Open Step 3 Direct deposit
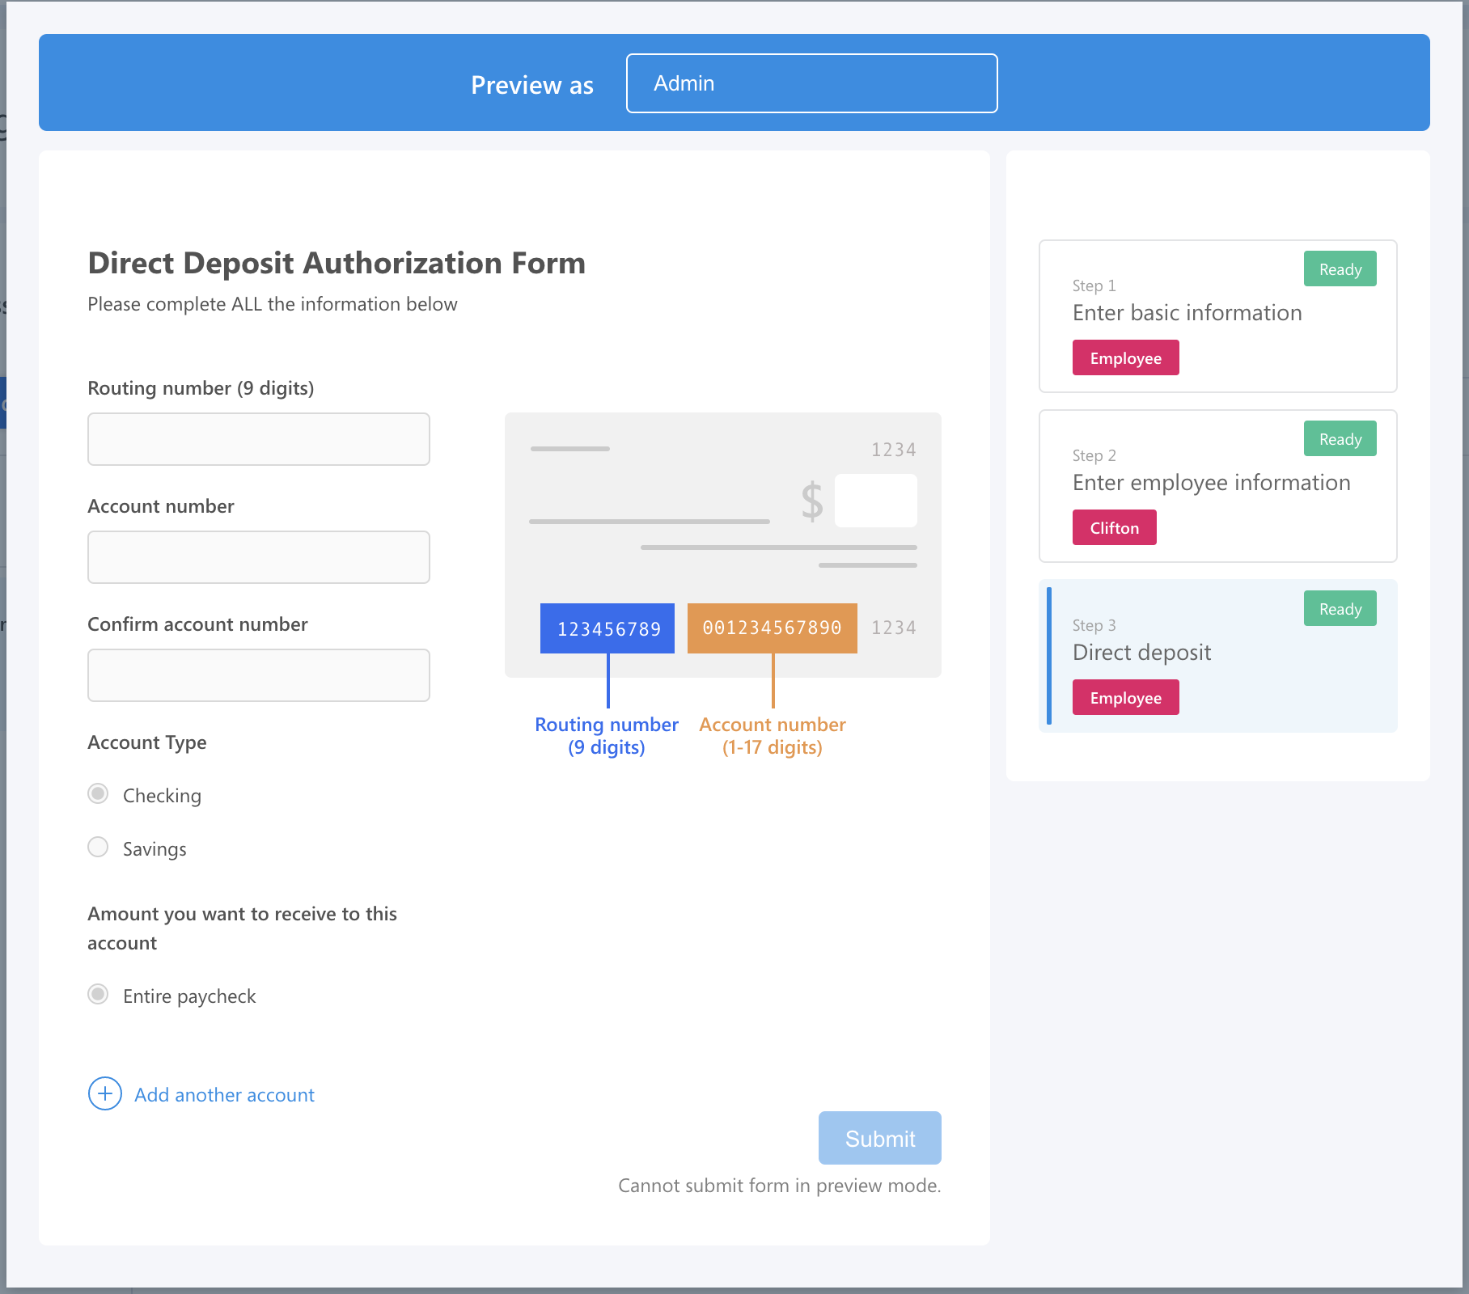1469x1294 pixels. point(1217,656)
